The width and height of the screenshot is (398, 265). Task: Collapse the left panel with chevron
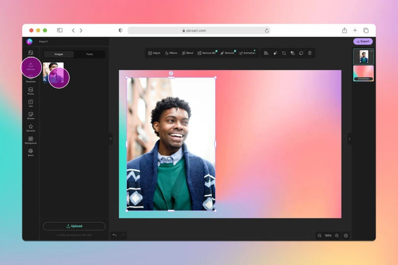[x=111, y=139]
